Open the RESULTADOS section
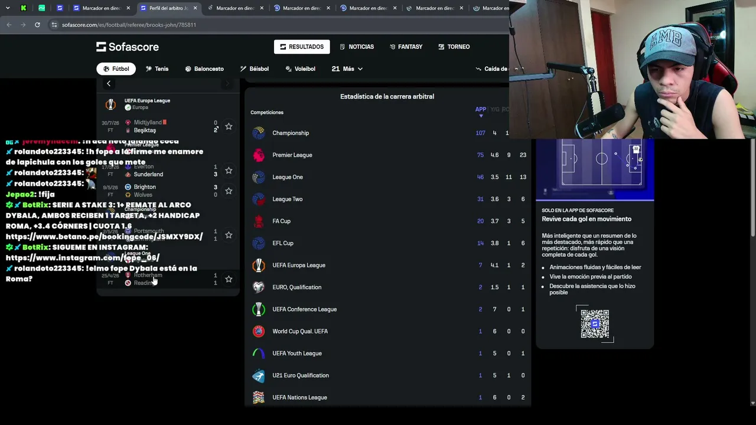The image size is (756, 425). (302, 47)
